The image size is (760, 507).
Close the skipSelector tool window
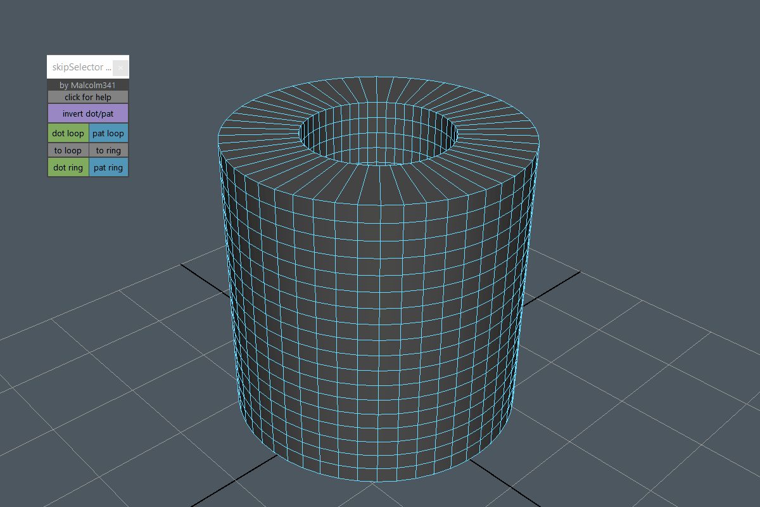coord(121,67)
